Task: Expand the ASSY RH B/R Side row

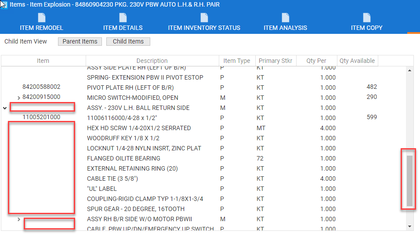Action: tap(18, 219)
